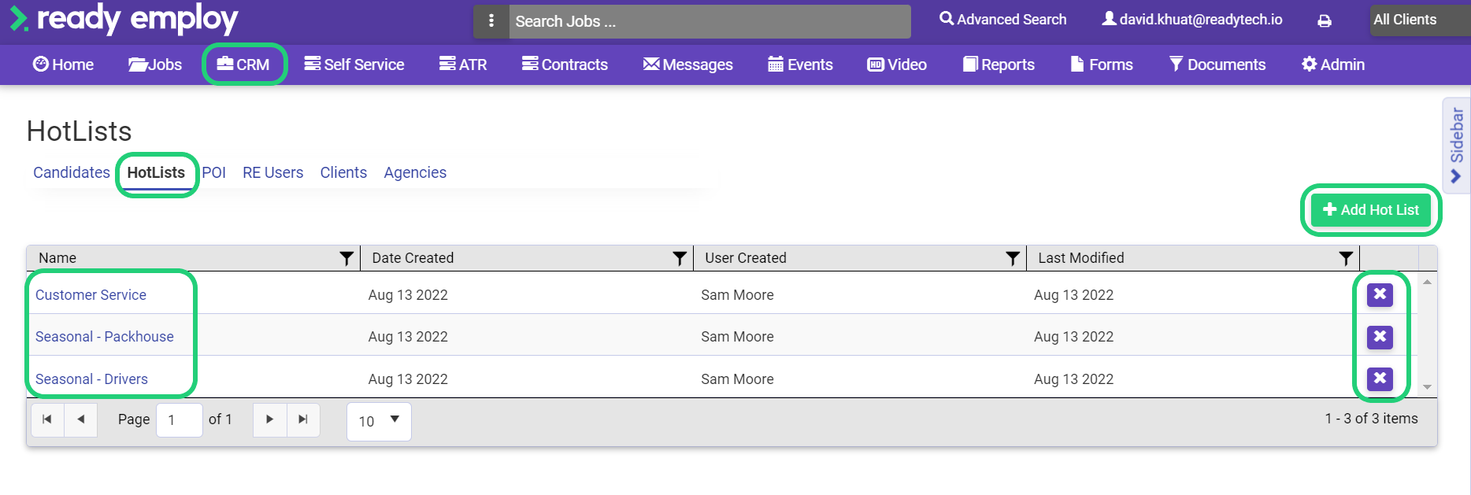
Task: Open the Admin menu
Action: [1333, 65]
